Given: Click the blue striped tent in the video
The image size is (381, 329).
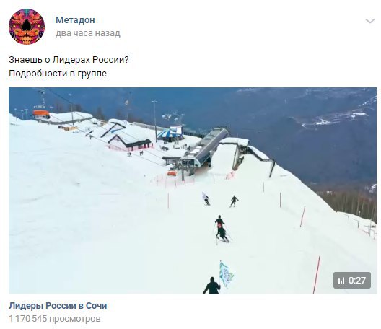Looking at the screenshot, I should point(170,133).
